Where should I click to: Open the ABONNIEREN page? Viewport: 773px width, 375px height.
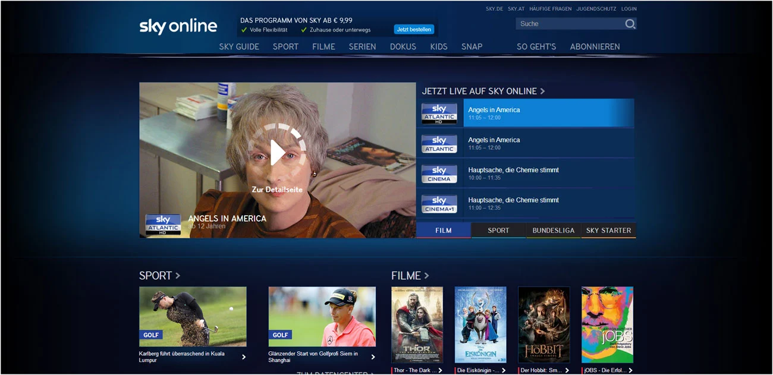595,46
